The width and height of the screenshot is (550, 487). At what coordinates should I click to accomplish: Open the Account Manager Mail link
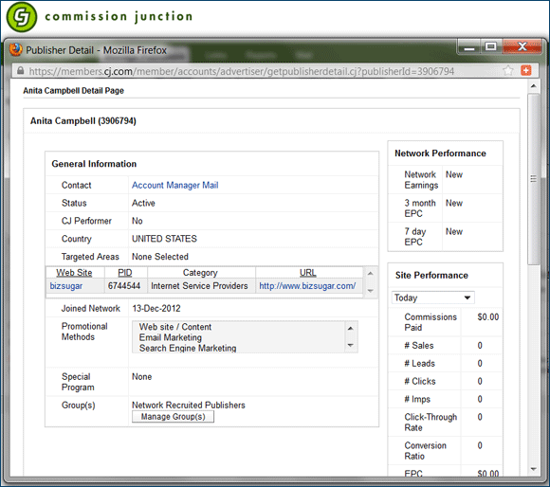[174, 185]
